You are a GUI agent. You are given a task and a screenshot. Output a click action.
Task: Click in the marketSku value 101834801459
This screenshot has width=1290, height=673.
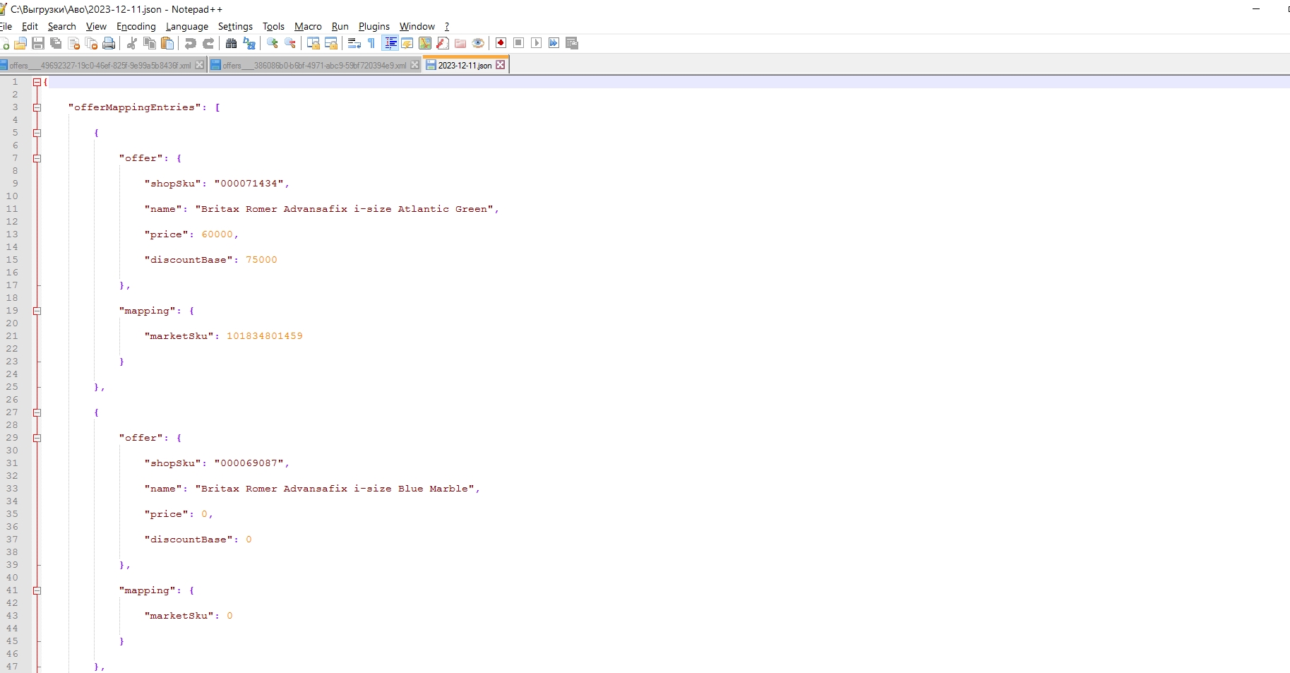pos(264,336)
